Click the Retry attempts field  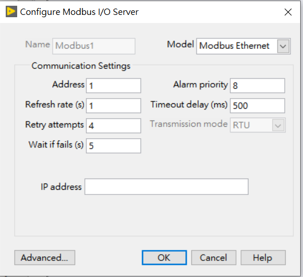coord(113,126)
